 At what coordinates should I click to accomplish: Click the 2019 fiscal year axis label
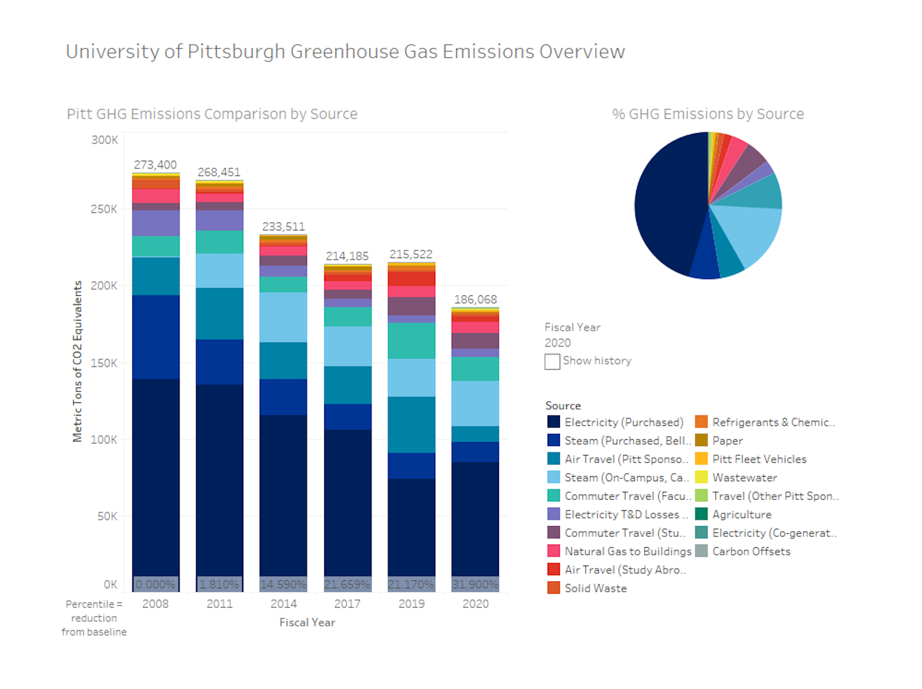[x=411, y=604]
